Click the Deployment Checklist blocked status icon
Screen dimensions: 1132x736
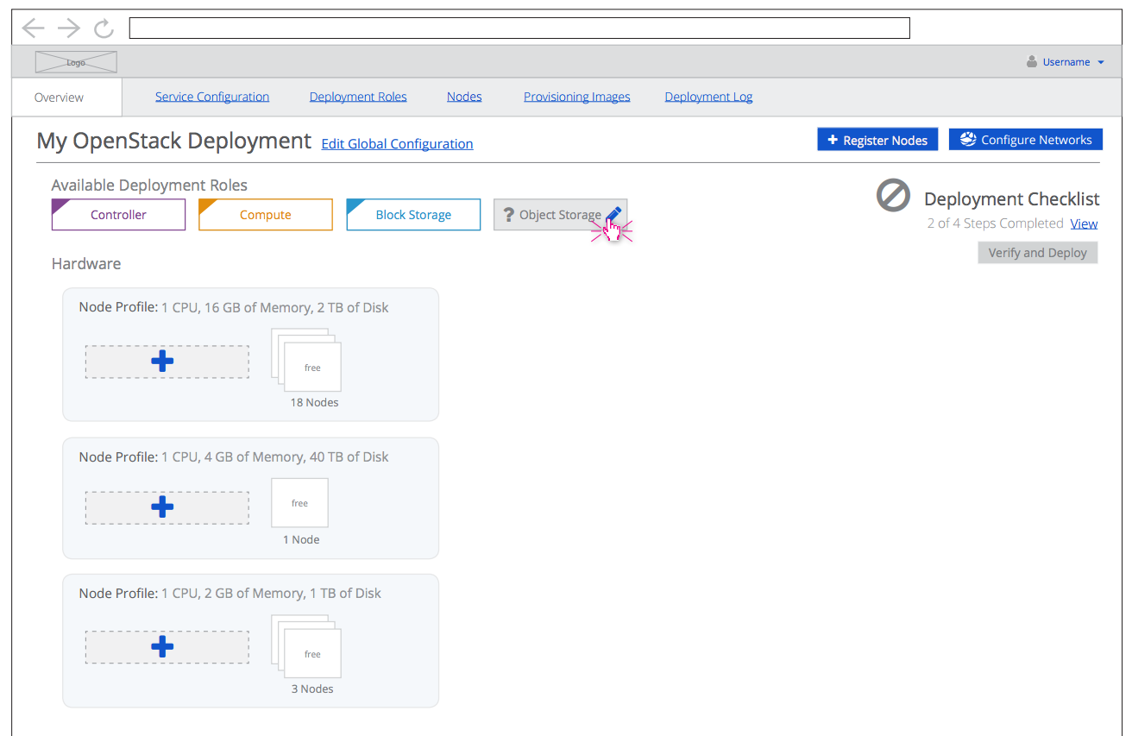[893, 195]
